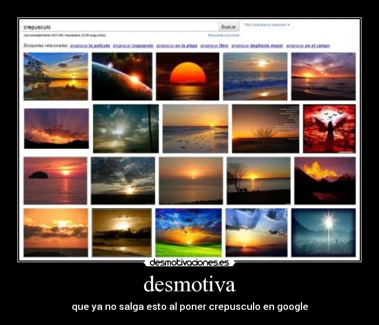Screen dimensions: 379x325
Task: Open thumbnail of blue ocean waves with sun
Action: point(255,76)
